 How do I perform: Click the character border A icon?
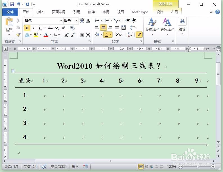click(x=88, y=20)
